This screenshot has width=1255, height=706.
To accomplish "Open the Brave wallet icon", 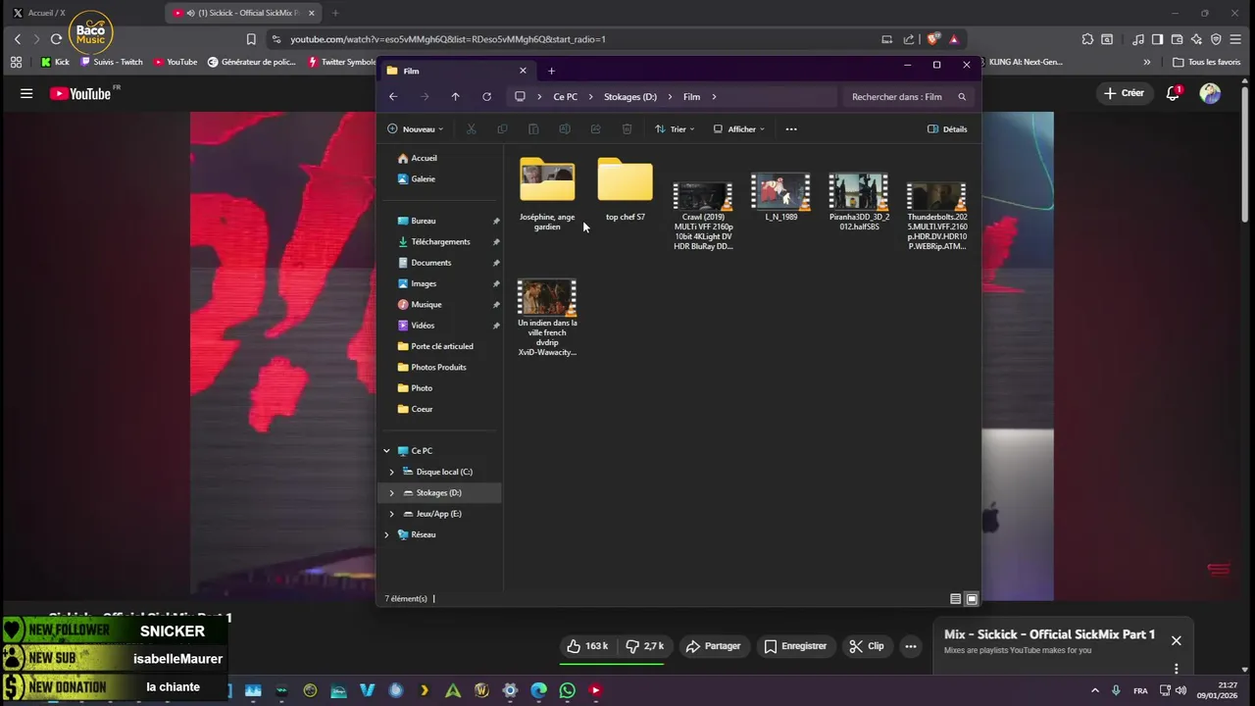I will click(1177, 39).
